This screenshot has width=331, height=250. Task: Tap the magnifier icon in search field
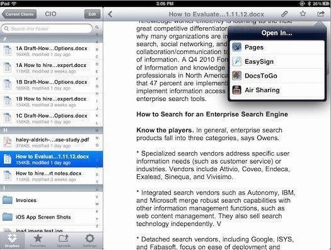pyautogui.click(x=6, y=28)
